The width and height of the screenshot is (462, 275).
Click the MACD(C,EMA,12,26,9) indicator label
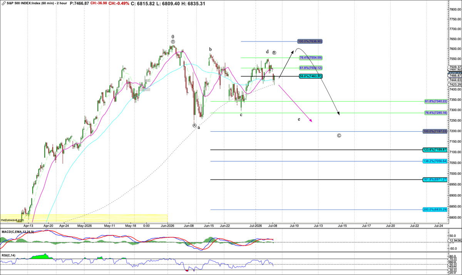[18, 231]
